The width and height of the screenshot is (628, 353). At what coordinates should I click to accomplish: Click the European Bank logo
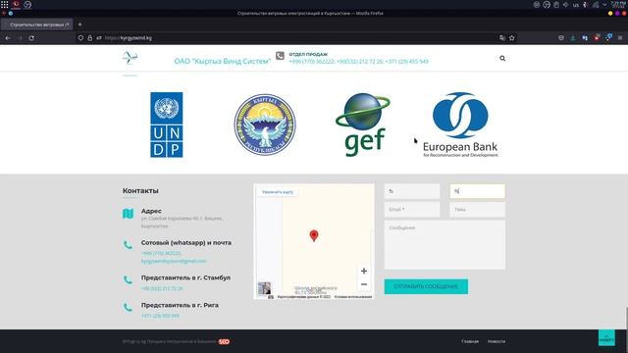[460, 125]
